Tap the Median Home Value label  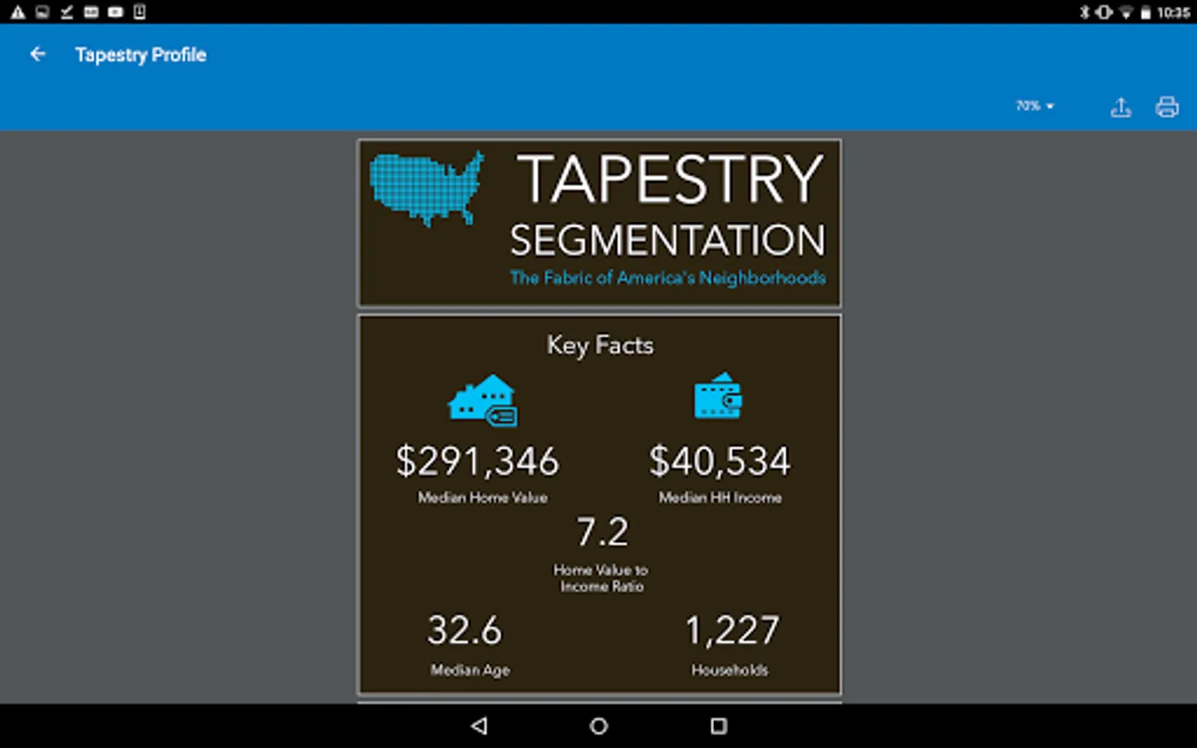[x=482, y=498]
